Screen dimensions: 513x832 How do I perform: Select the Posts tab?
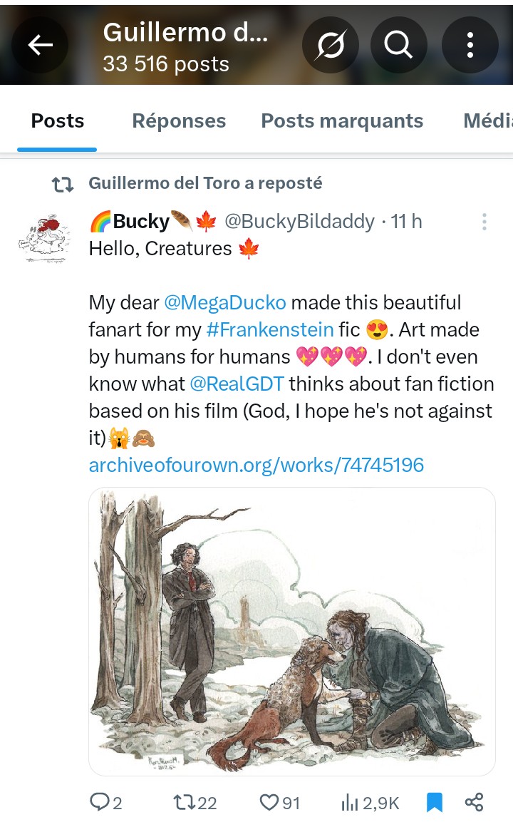pyautogui.click(x=58, y=121)
